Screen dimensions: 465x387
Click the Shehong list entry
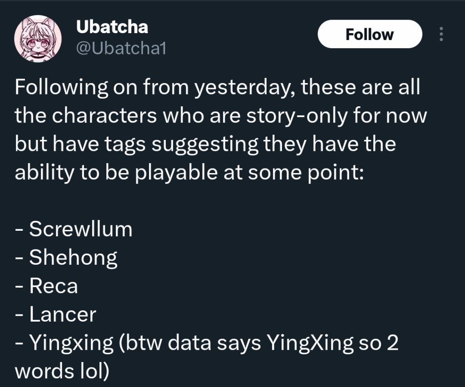[73, 258]
